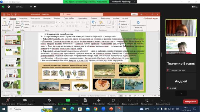Viewport: 200px width, 112px height.
Task: Open the AI Companion sparkle icon
Action: 99,100
